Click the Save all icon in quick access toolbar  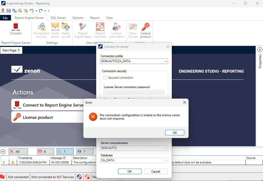(x=14, y=11)
